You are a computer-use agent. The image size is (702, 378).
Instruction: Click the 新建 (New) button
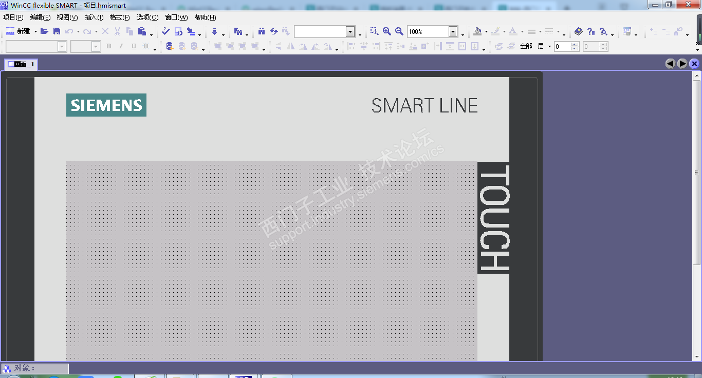[18, 31]
